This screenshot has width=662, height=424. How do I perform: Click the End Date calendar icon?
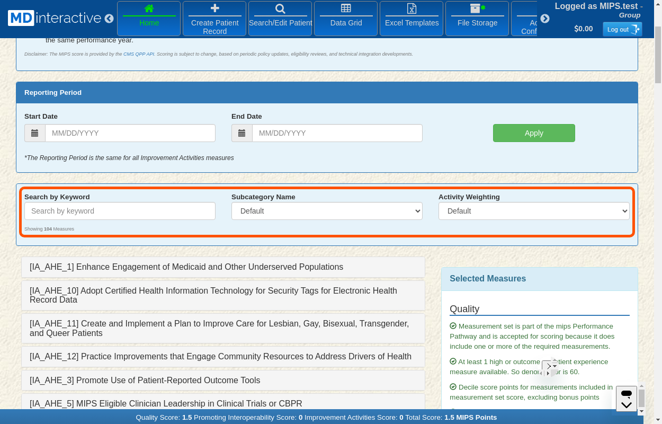point(242,133)
